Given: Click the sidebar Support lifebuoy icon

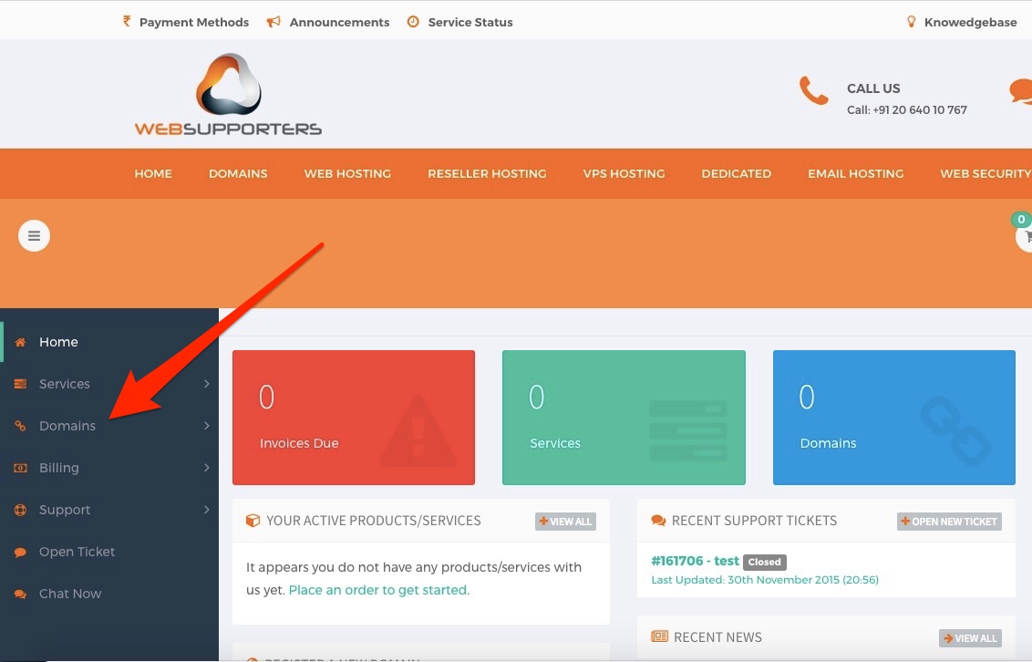Looking at the screenshot, I should tap(20, 510).
